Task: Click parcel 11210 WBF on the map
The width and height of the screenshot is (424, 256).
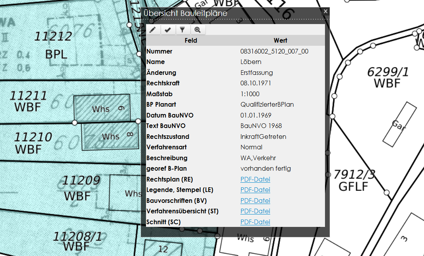Action: (x=33, y=143)
